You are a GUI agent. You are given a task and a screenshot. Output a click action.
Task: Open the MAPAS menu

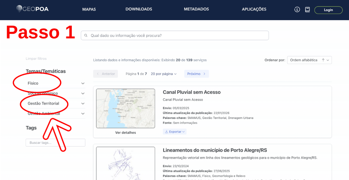pyautogui.click(x=89, y=9)
